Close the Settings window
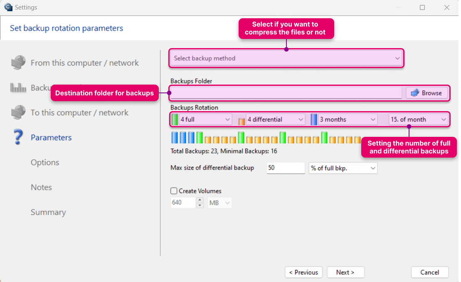The height and width of the screenshot is (282, 461). point(446,7)
